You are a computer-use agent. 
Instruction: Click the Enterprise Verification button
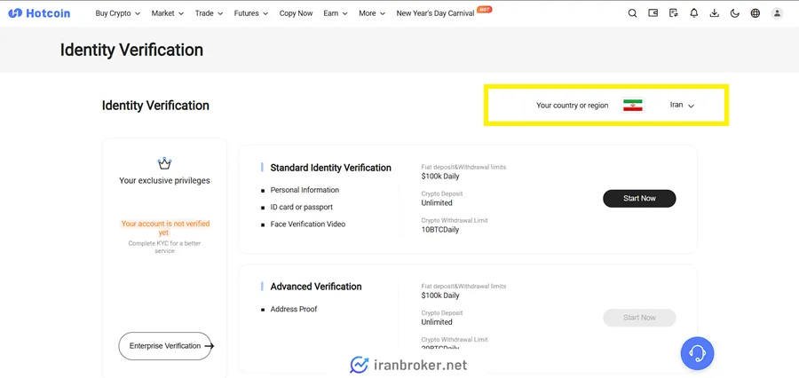tap(165, 346)
